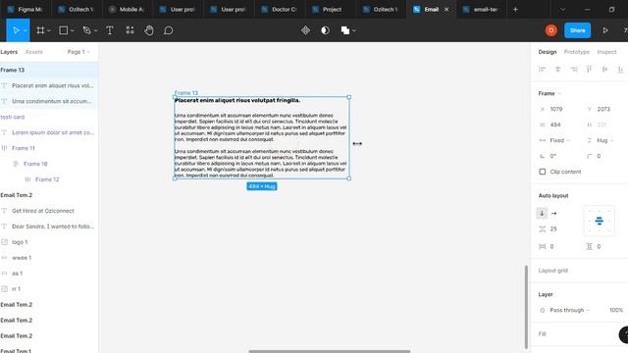This screenshot has height=353, width=628.
Task: Select the Pen tool
Action: tap(86, 30)
